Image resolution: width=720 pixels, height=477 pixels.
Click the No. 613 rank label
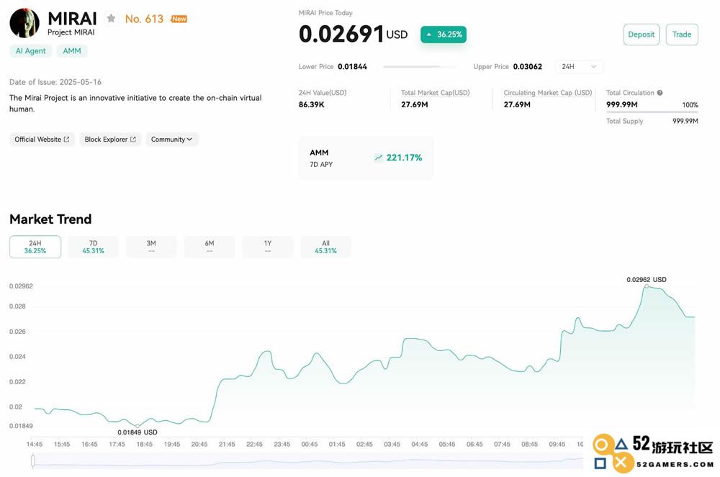(144, 19)
